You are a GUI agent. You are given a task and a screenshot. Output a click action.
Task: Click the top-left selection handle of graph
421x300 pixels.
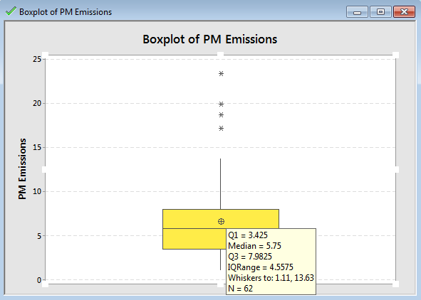point(45,55)
